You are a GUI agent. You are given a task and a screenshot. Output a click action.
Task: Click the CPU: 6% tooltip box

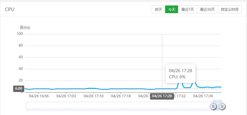click(181, 74)
